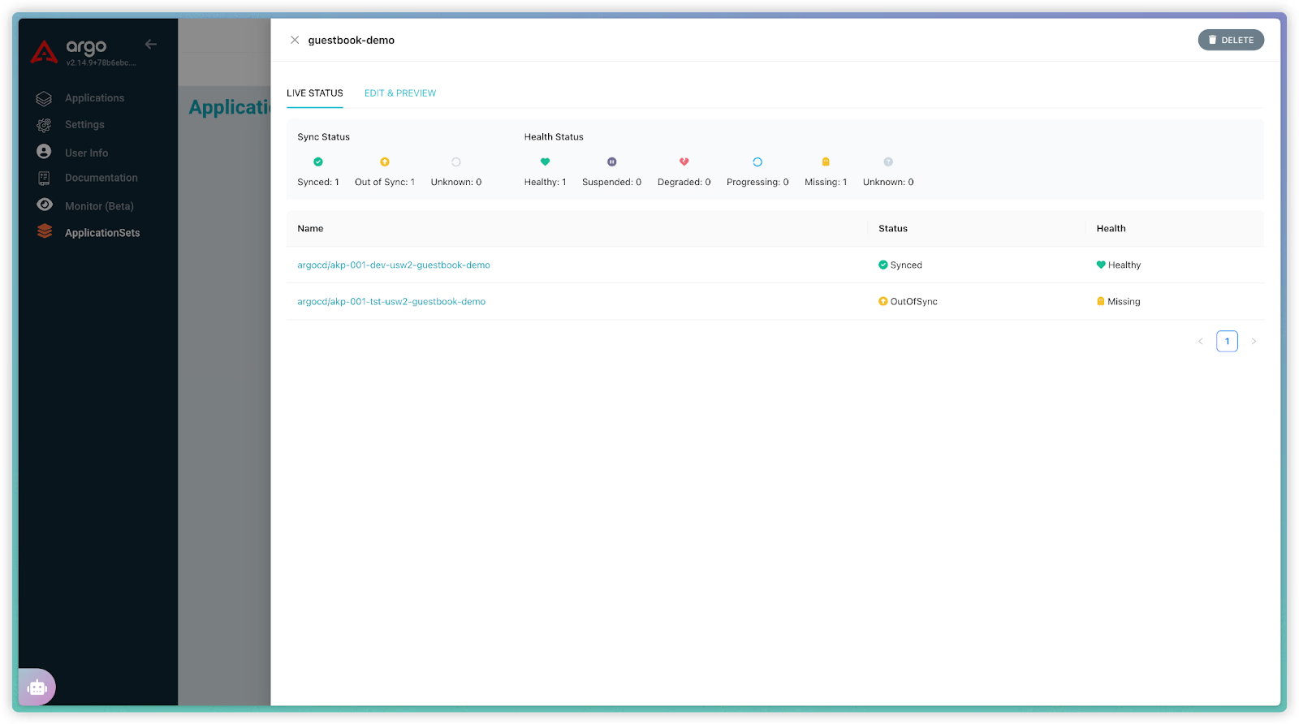Viewport: 1299px width, 724px height.
Task: Go to next page with right chevron
Action: (x=1254, y=341)
